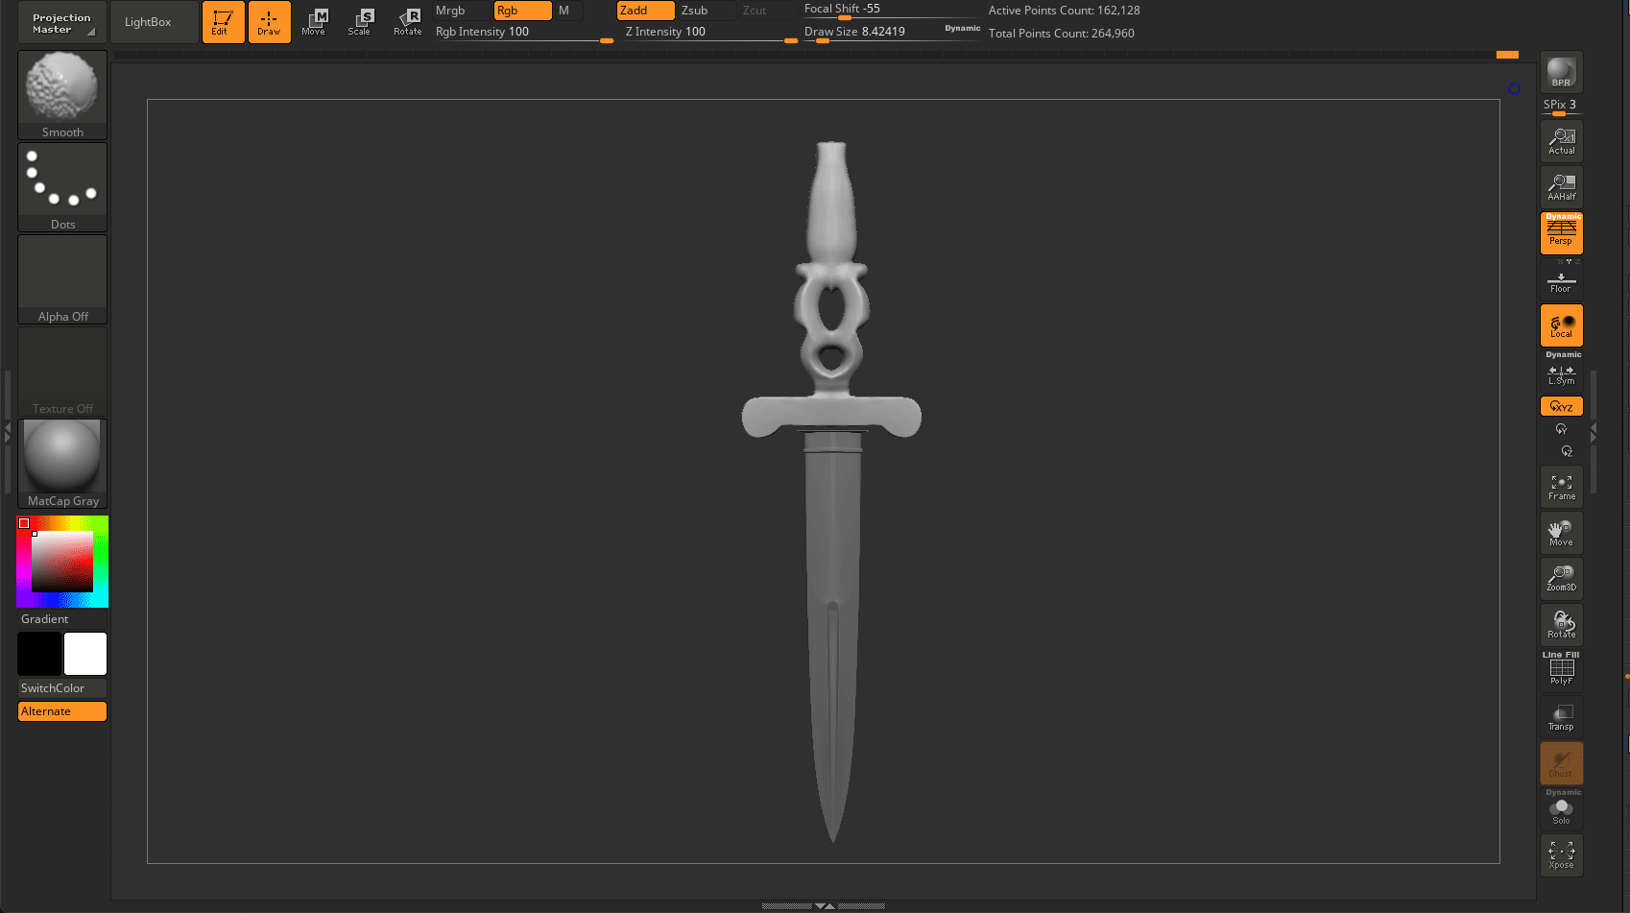
Task: Open the Dots stroke selector
Action: click(62, 186)
